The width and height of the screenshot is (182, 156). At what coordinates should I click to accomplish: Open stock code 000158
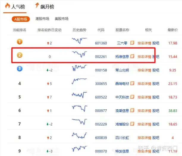point(101,70)
